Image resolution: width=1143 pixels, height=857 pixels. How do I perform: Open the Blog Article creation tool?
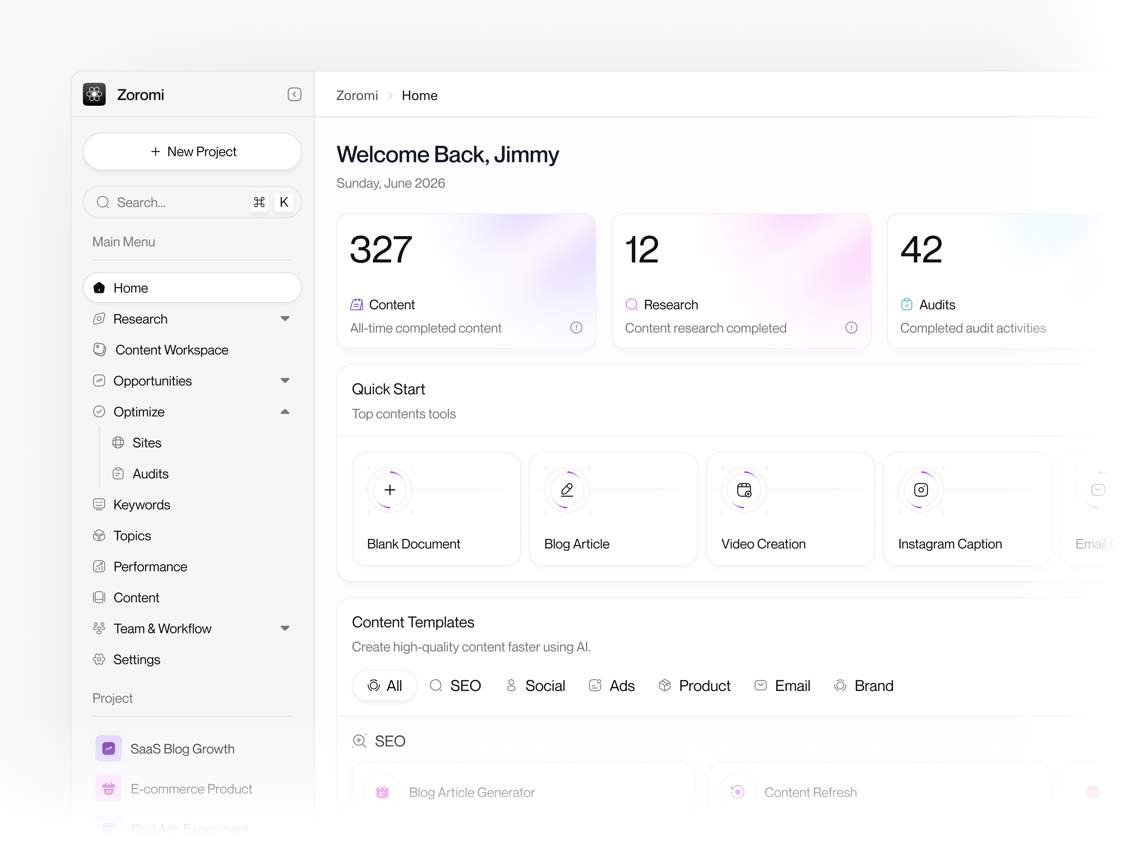pyautogui.click(x=613, y=509)
